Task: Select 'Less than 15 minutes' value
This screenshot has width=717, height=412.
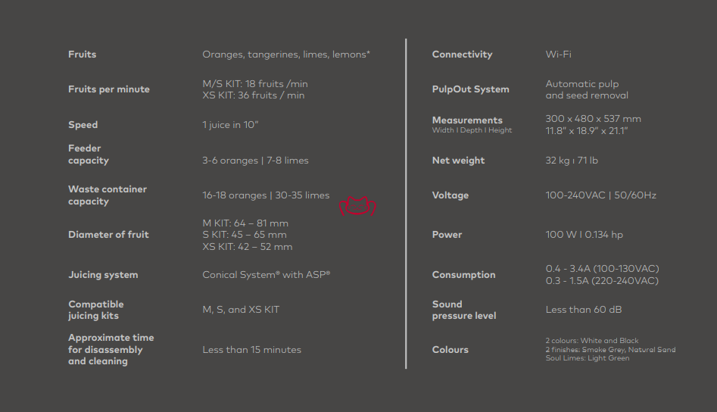Action: coord(252,350)
